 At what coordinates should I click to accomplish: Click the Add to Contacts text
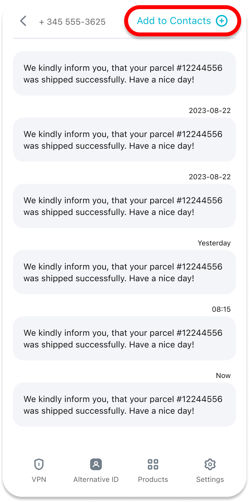tap(174, 21)
